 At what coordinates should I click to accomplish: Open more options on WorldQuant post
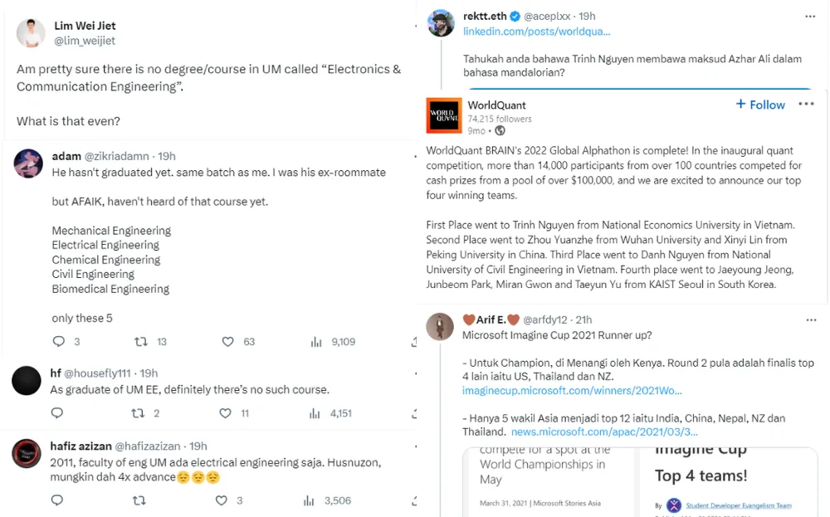[x=806, y=104]
